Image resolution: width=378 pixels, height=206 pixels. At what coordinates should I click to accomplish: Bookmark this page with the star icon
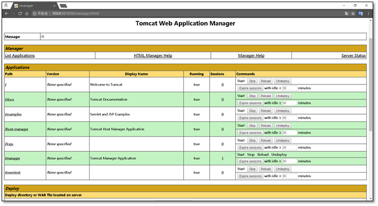353,13
